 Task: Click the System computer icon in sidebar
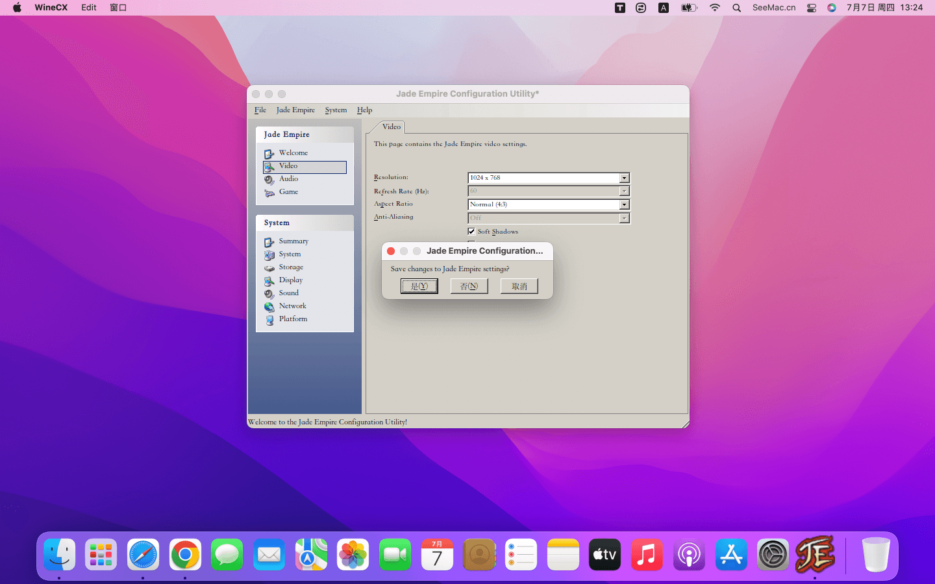pos(269,255)
